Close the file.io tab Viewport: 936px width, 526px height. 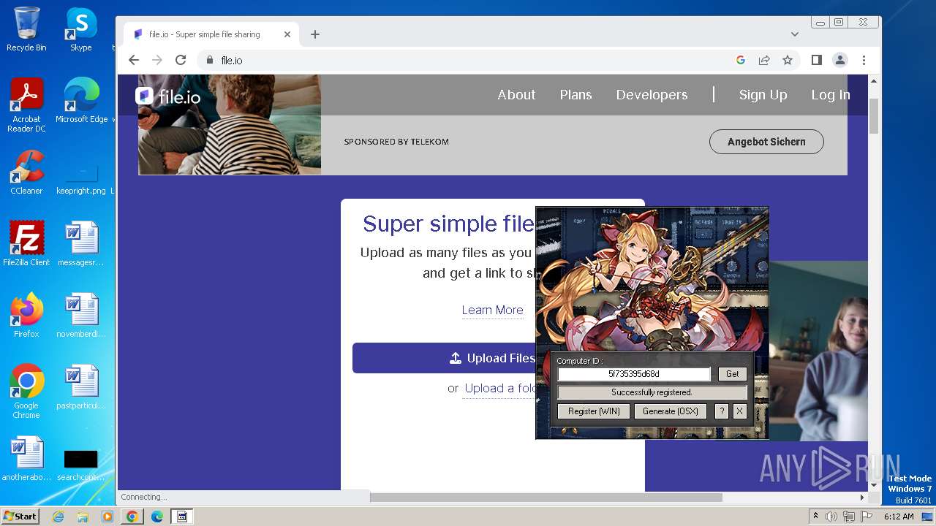287,34
